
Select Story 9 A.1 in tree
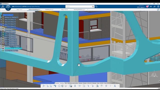tap(10, 37)
